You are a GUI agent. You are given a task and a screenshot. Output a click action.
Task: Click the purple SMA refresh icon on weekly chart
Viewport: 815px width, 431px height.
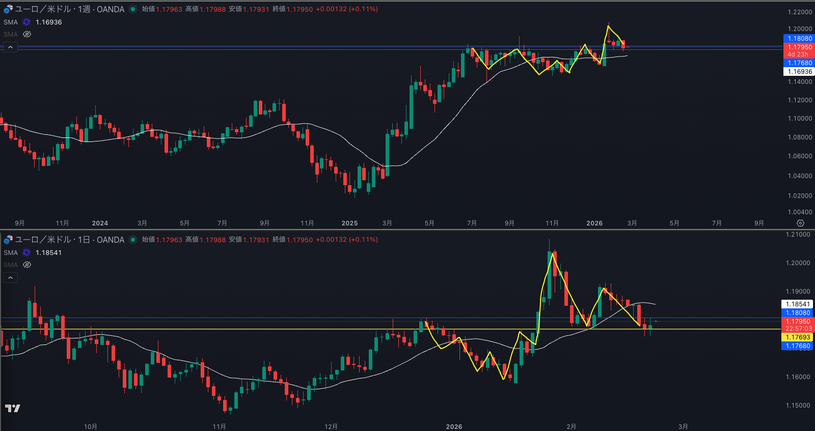pos(26,22)
